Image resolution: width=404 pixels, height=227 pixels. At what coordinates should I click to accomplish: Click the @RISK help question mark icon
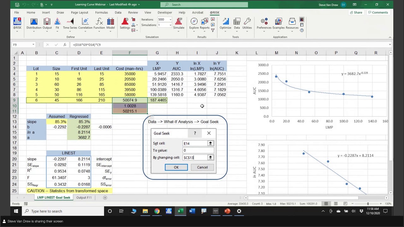click(x=302, y=30)
